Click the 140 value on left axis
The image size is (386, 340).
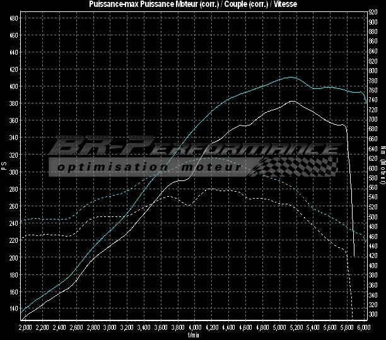pyautogui.click(x=13, y=308)
